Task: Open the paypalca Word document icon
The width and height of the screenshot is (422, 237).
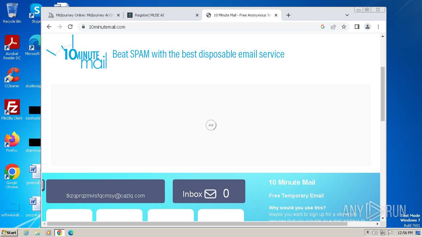Action: (x=34, y=207)
